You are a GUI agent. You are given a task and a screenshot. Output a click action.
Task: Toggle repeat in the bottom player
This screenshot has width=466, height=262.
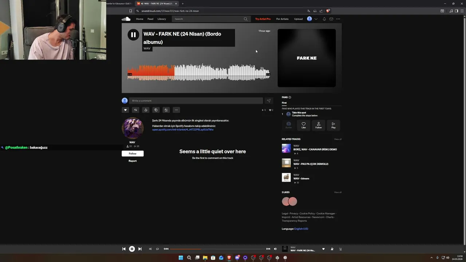[157, 249]
